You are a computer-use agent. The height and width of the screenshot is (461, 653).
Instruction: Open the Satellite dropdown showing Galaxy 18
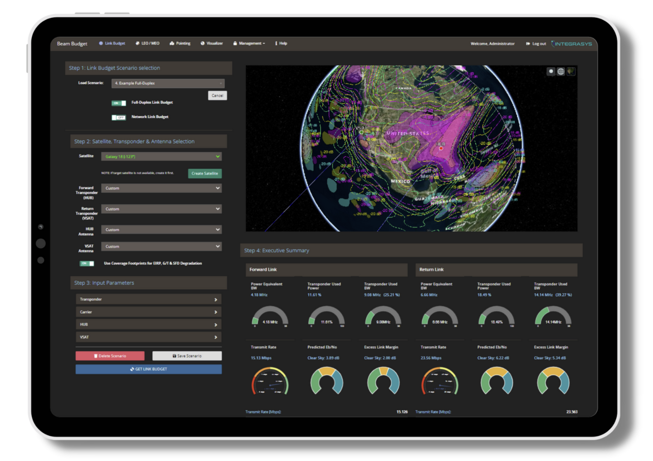pyautogui.click(x=162, y=156)
